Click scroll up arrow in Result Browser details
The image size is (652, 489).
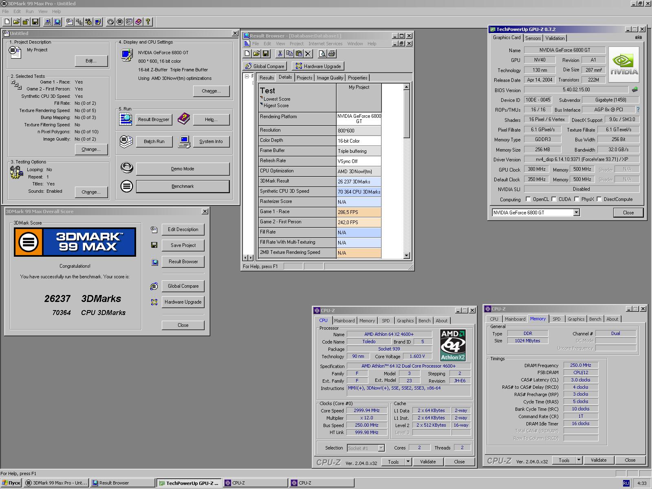(x=406, y=87)
